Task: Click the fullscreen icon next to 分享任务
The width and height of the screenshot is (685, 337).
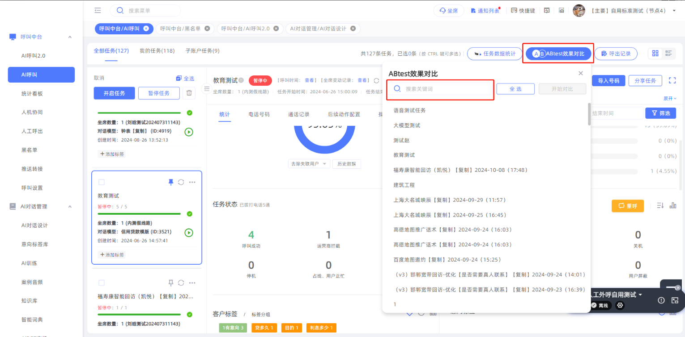Action: [x=672, y=80]
